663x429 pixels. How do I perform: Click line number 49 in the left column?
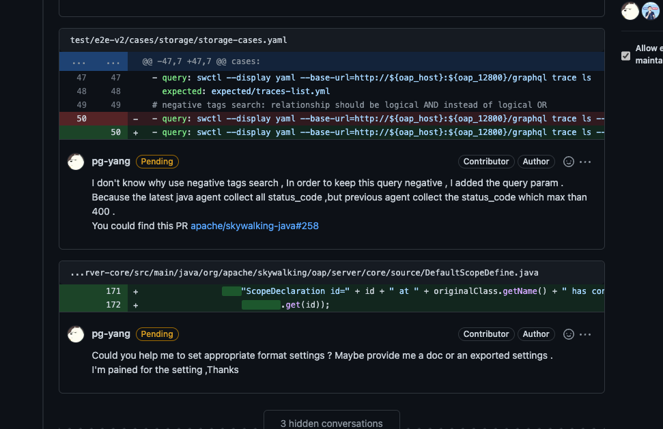(x=81, y=105)
